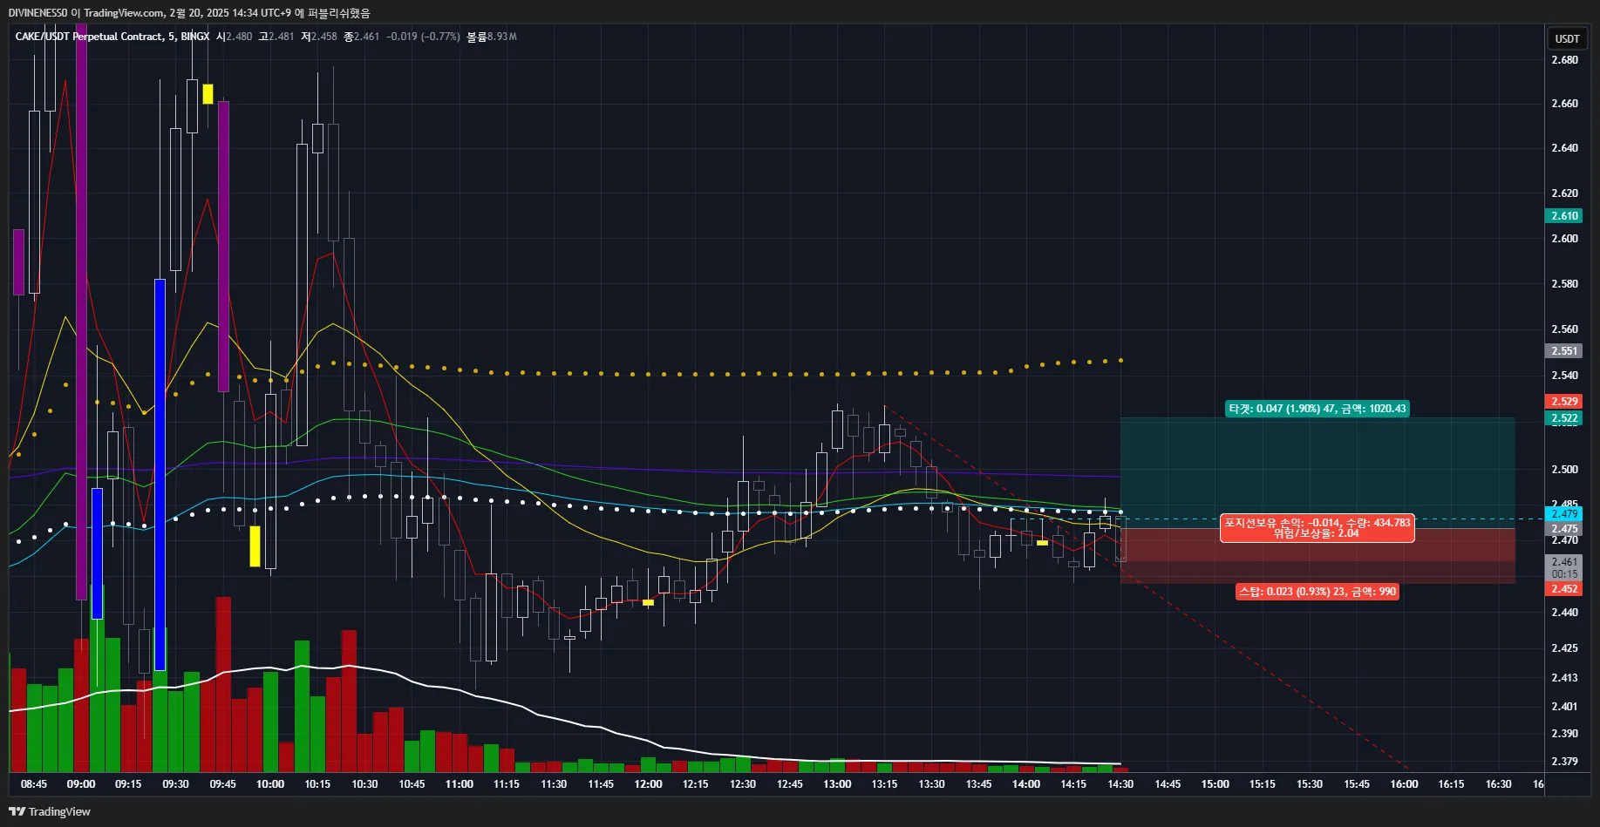Image resolution: width=1600 pixels, height=827 pixels.
Task: Click the 13:00 time axis label
Action: (837, 784)
